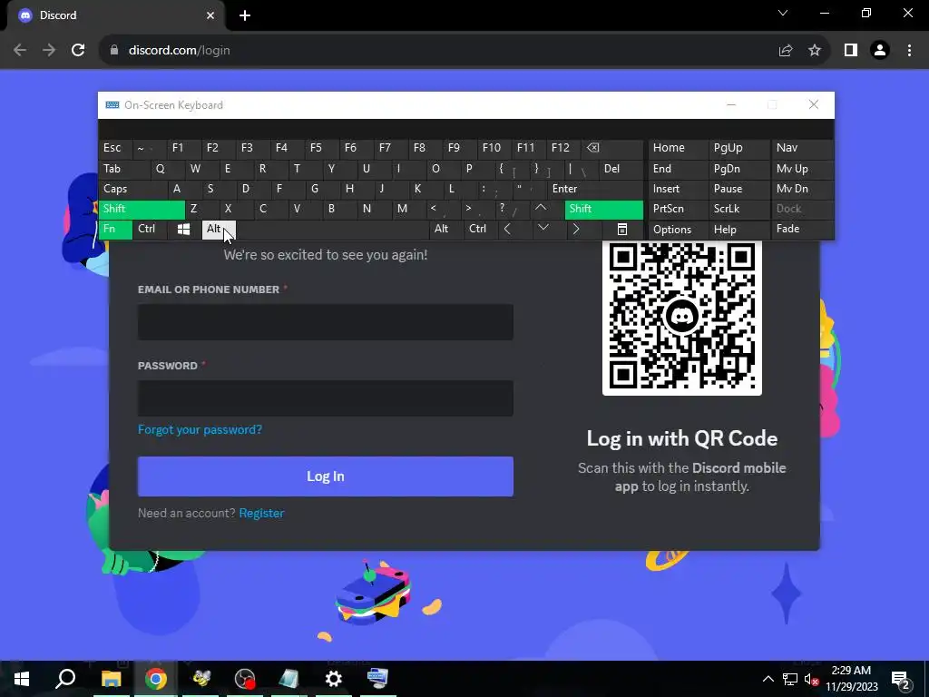Share this page via Chrome share icon
The image size is (929, 697).
pos(786,51)
